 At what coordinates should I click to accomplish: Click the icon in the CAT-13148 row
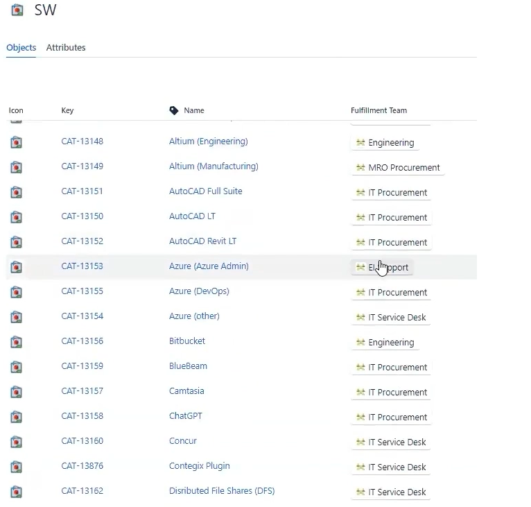click(x=16, y=142)
